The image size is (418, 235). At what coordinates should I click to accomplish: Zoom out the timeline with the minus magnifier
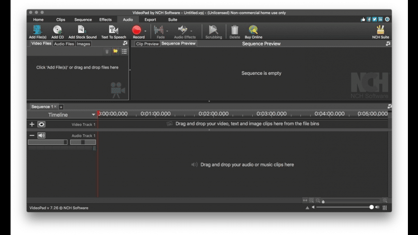(318, 200)
